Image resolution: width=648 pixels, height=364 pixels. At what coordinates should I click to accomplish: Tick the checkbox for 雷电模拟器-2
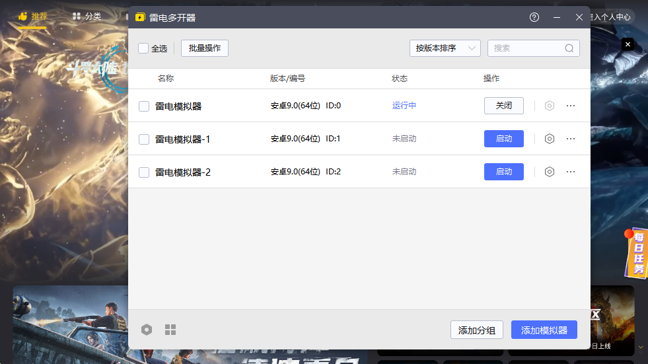point(144,172)
